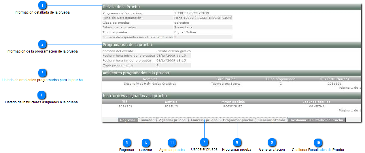Click the 'MAHECHA' surname cell
This screenshot has height=153, width=365.
[316, 107]
